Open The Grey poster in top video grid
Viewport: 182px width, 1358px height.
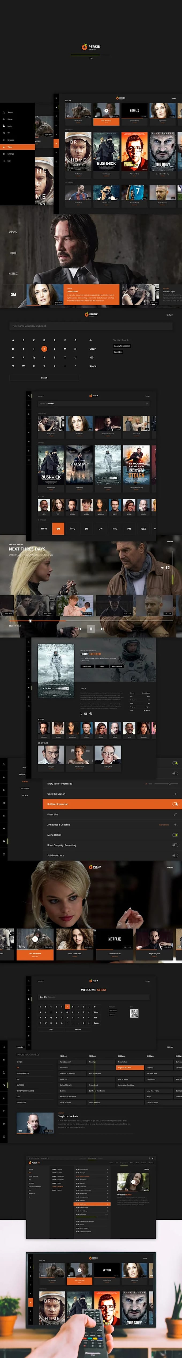tap(162, 152)
